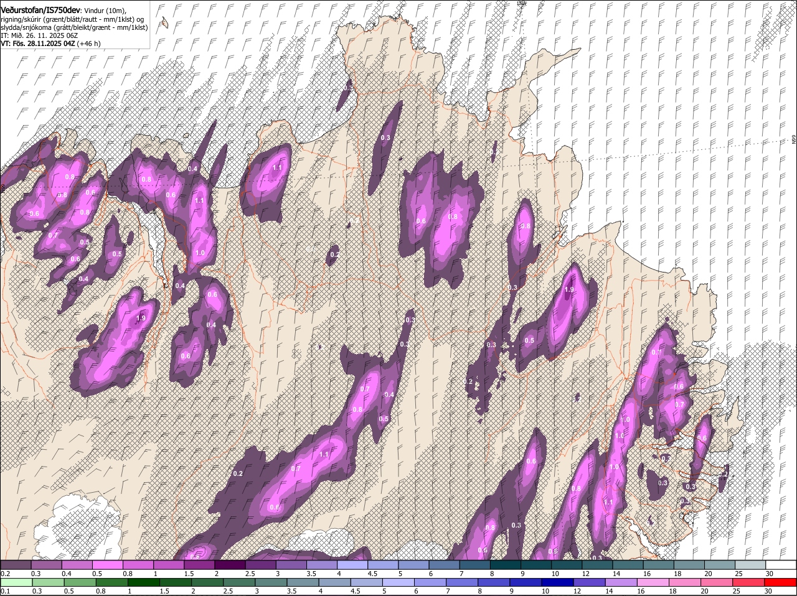Select the upper legend swatch labeled 0.8
The image size is (797, 596).
coord(138,564)
